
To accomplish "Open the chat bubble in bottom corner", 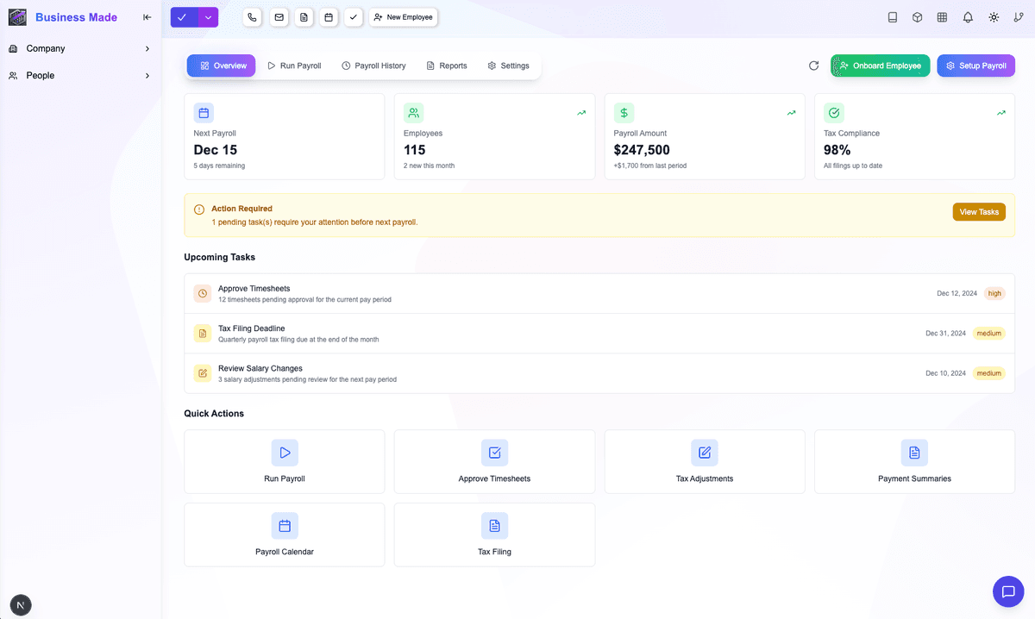I will [1007, 591].
